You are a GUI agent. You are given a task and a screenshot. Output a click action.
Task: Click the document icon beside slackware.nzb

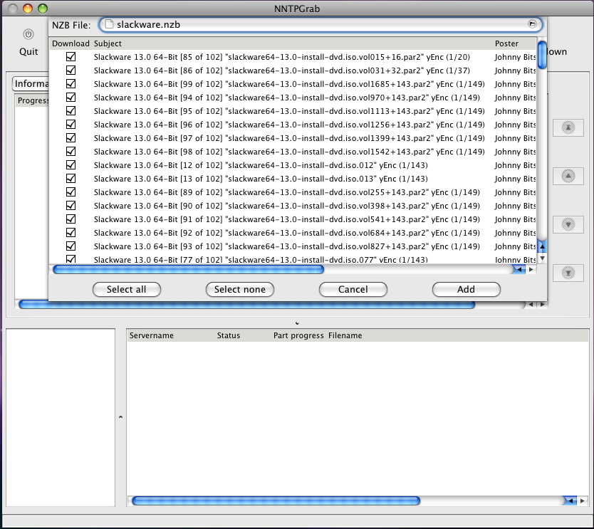click(109, 24)
